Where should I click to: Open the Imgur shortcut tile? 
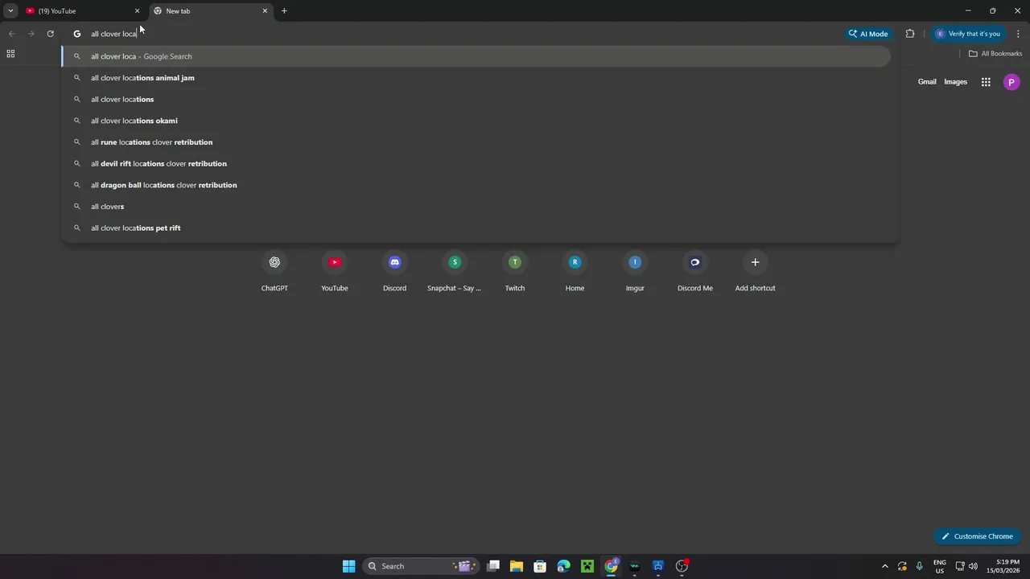[635, 272]
